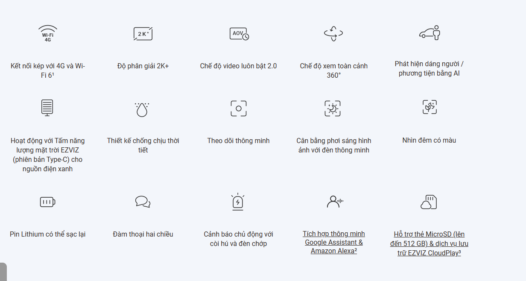Click the siren and strobe alarm icon
This screenshot has height=281, width=526.
pyautogui.click(x=238, y=202)
